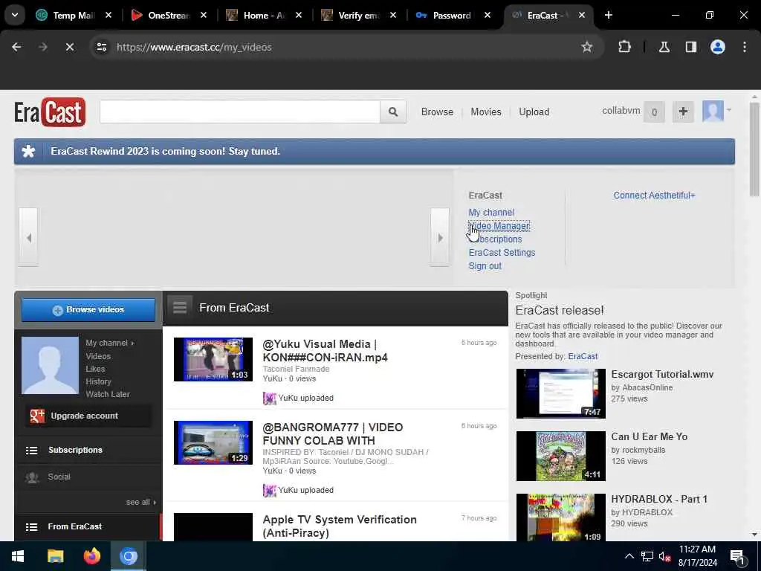The width and height of the screenshot is (761, 571).
Task: Open the Upload menu link
Action: (534, 112)
